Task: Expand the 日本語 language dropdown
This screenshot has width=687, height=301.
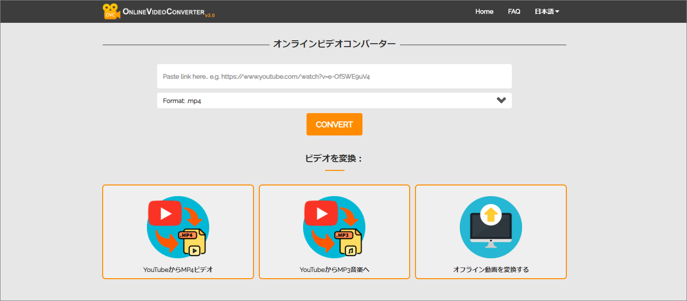Action: pos(547,12)
